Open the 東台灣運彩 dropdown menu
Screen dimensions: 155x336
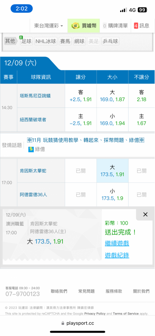tap(49, 26)
